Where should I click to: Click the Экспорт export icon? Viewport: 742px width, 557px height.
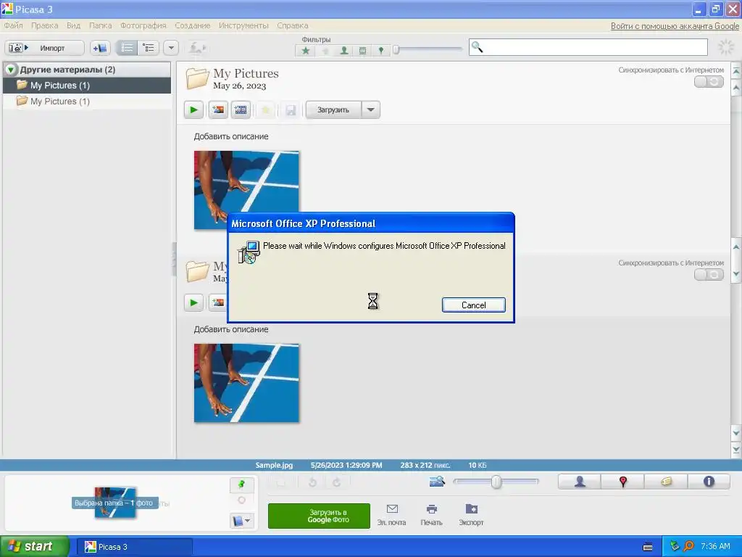pyautogui.click(x=471, y=515)
